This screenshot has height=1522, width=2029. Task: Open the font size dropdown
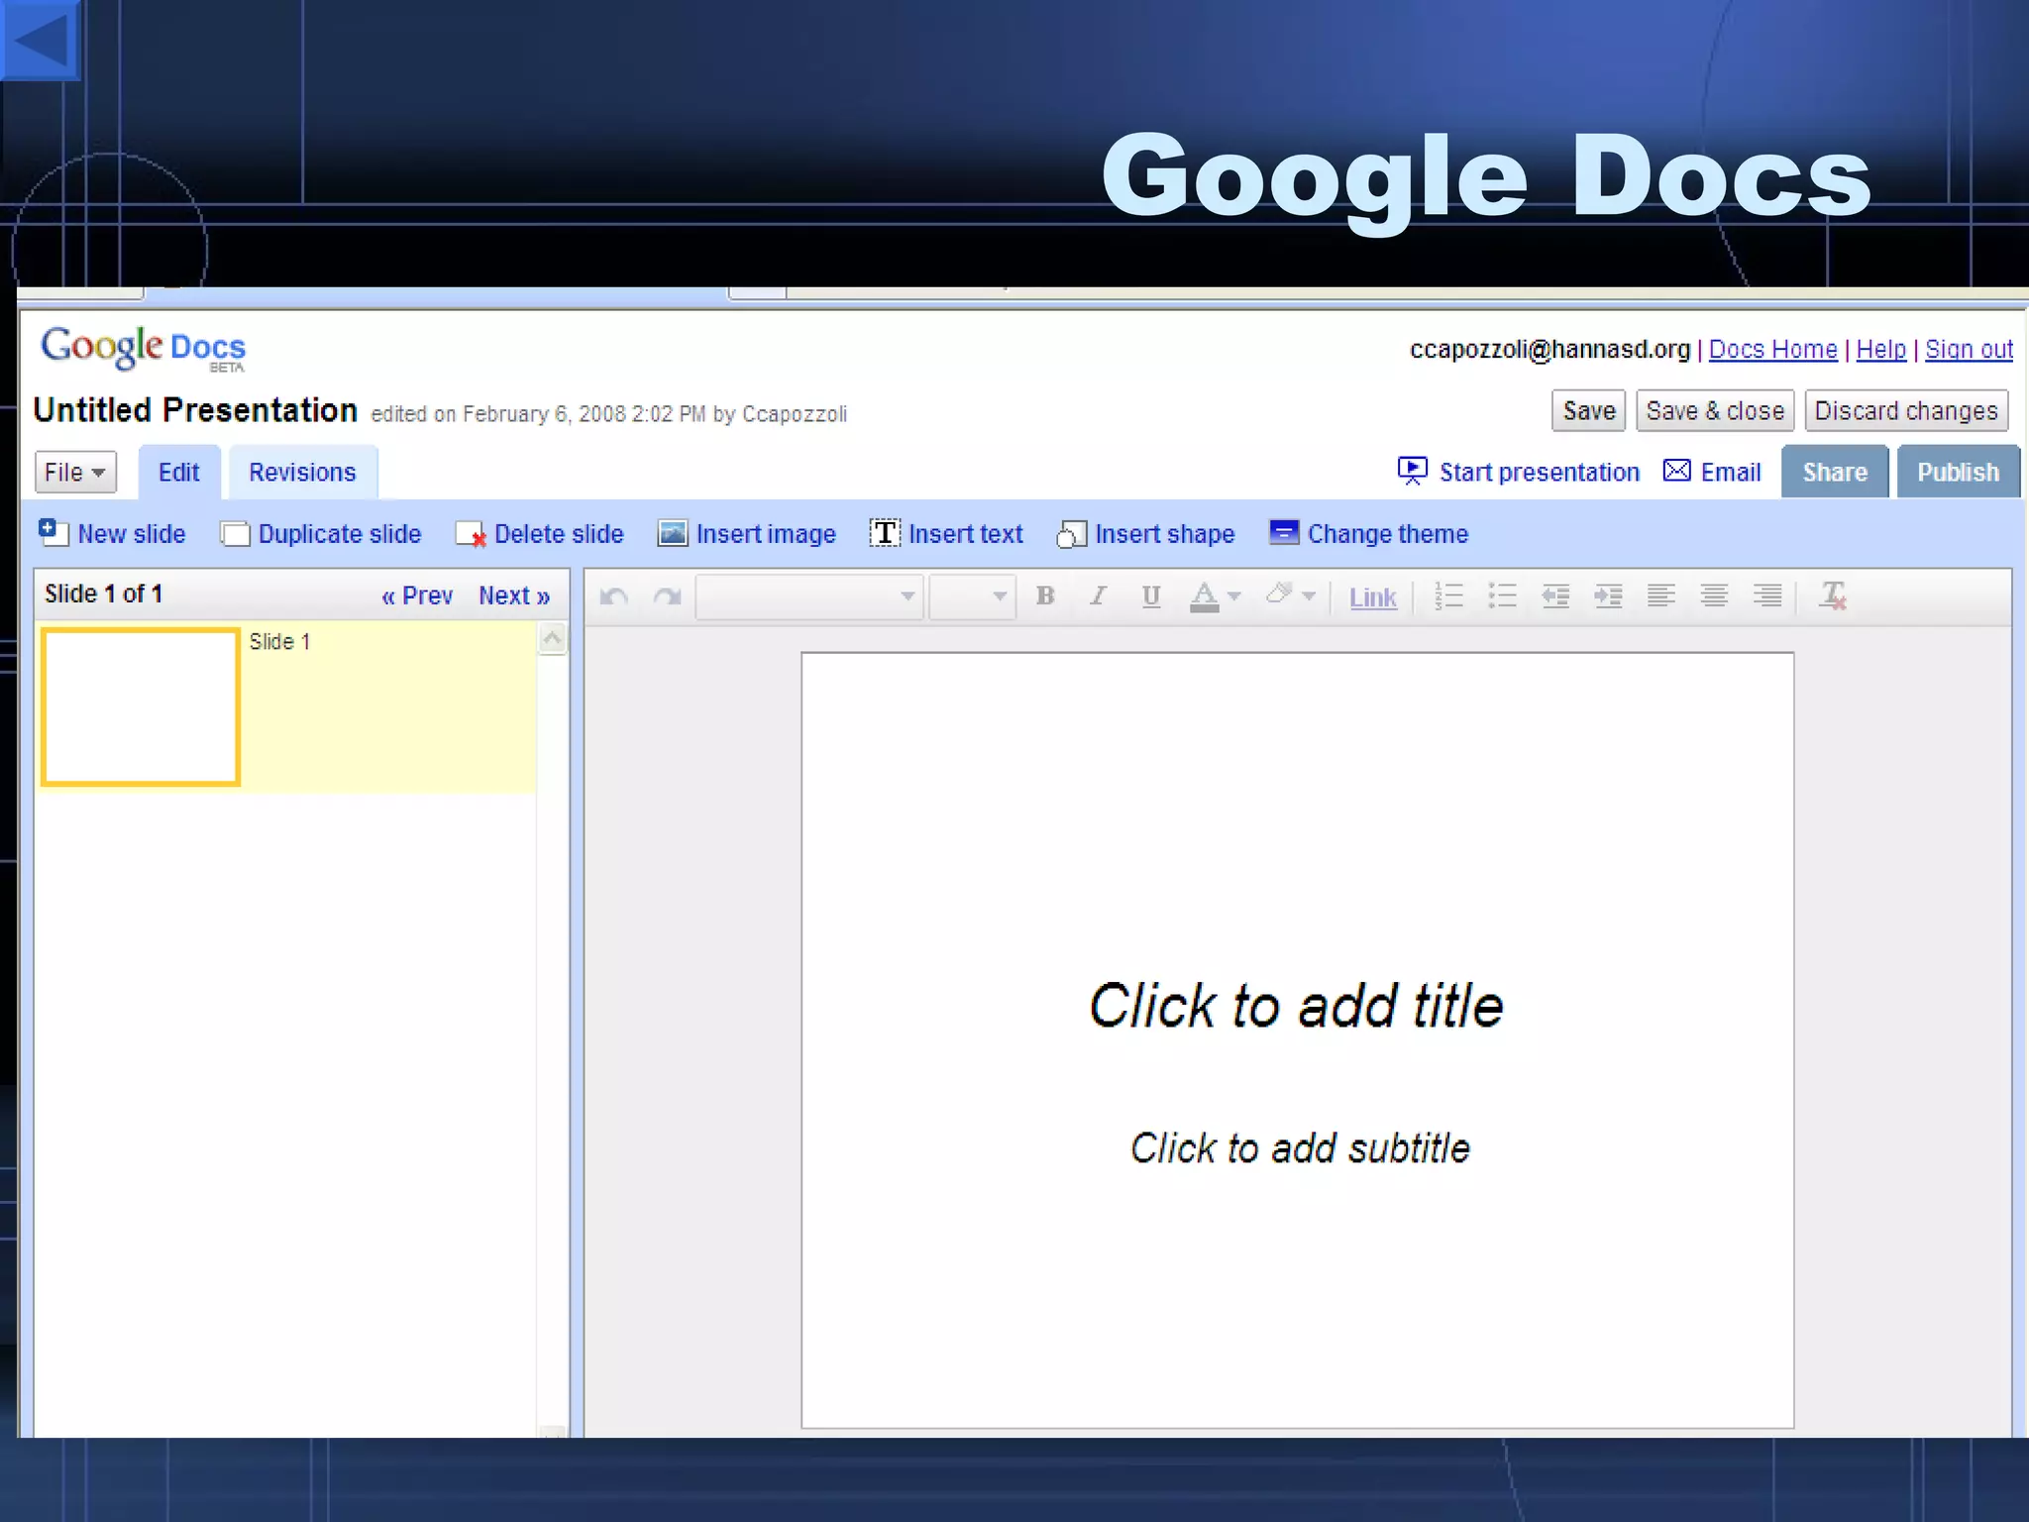point(972,597)
